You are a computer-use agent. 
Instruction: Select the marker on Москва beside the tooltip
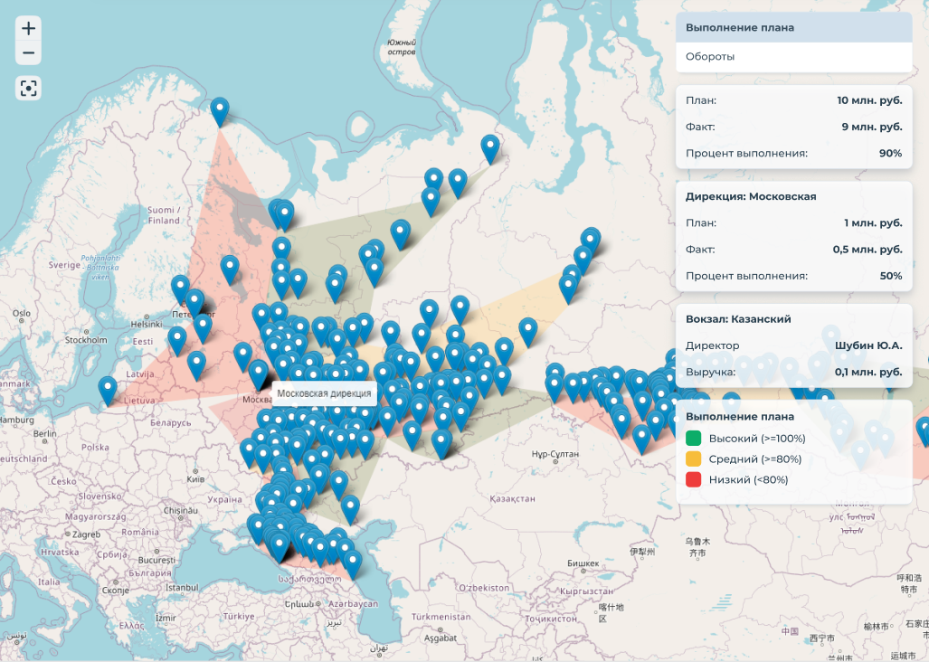tap(259, 374)
